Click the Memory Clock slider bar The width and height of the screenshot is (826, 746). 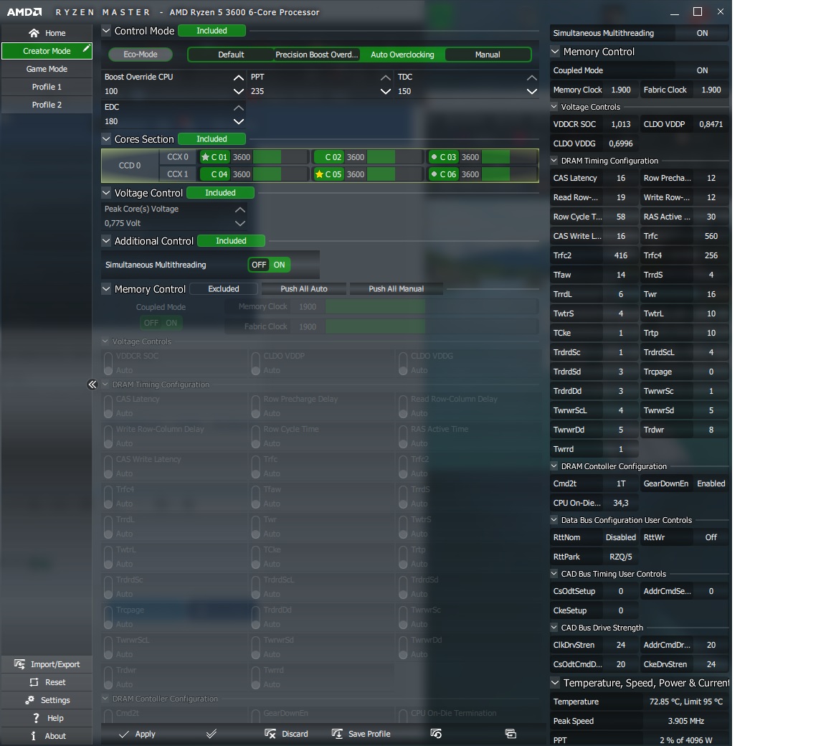pos(432,306)
